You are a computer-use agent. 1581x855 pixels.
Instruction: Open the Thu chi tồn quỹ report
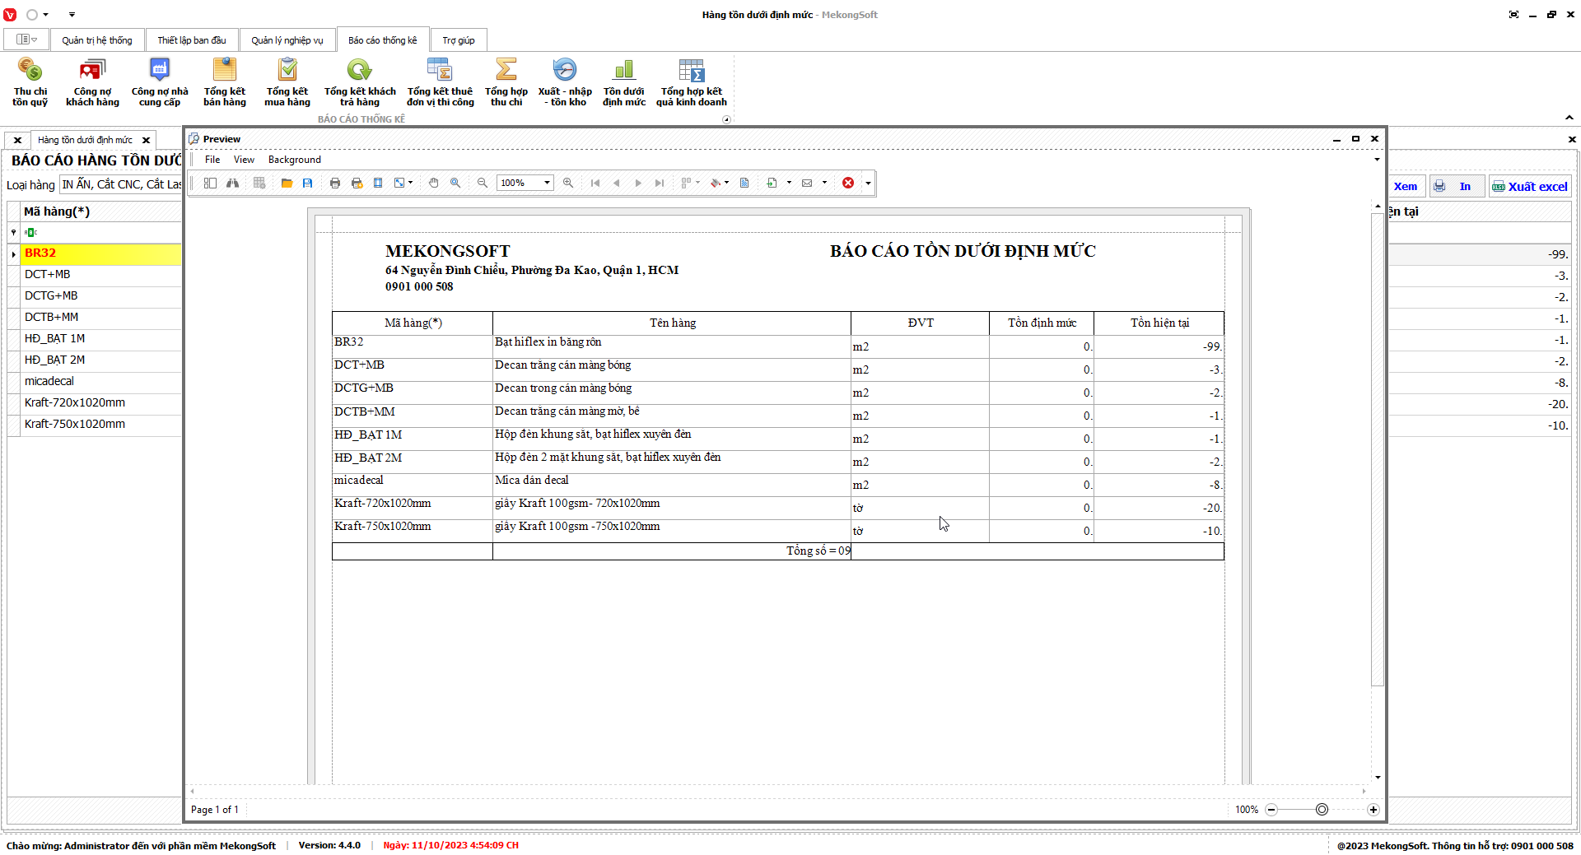click(30, 81)
